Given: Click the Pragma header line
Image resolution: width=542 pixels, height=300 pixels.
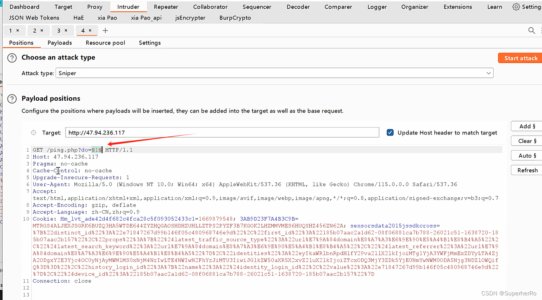Looking at the screenshot, I should 60,164.
